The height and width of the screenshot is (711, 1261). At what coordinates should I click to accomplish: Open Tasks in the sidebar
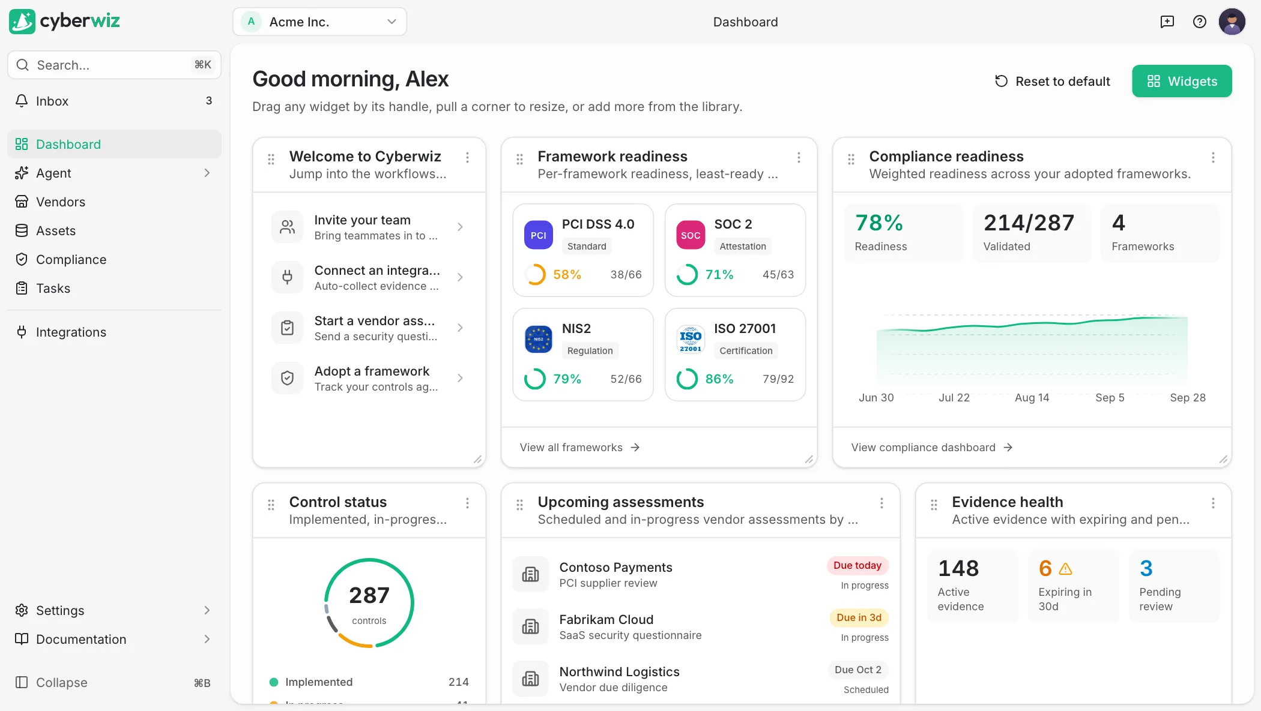[114, 289]
